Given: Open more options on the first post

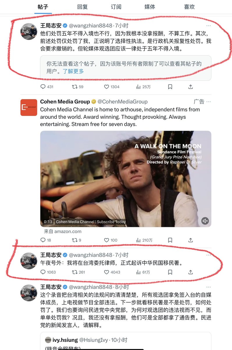Looking at the screenshot, I should (x=208, y=26).
